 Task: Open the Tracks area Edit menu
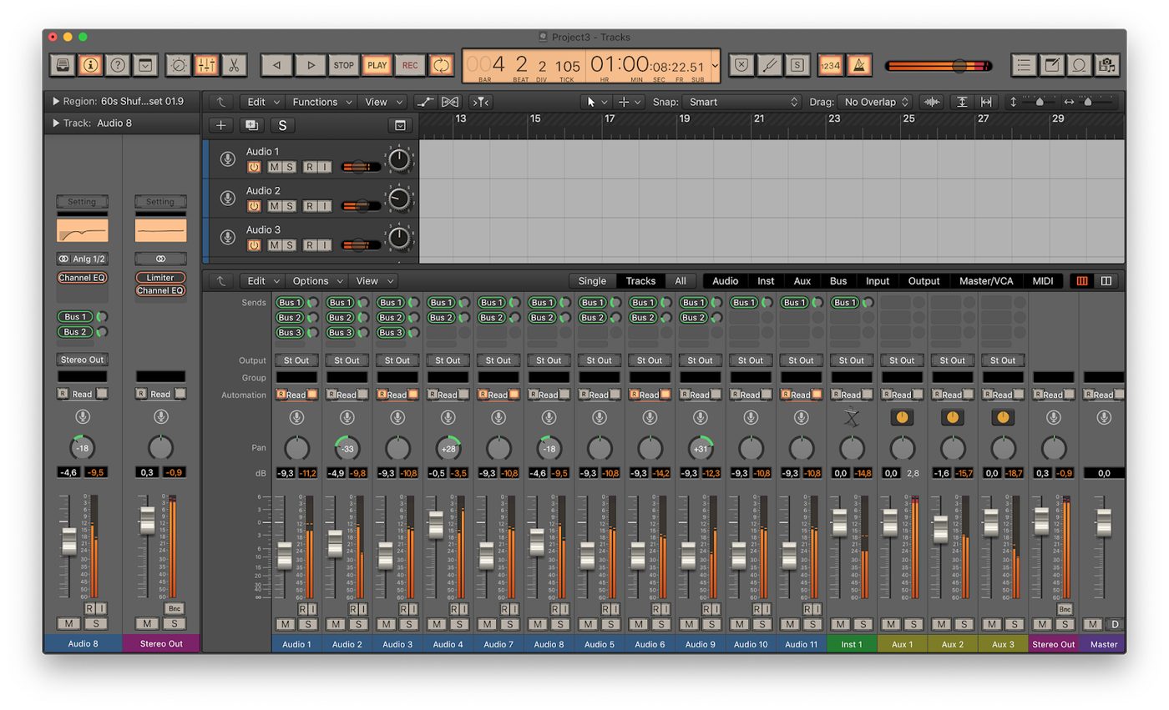pyautogui.click(x=263, y=102)
